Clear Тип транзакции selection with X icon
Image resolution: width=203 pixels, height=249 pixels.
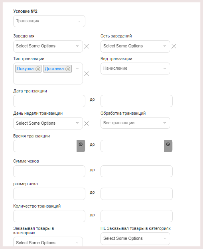pos(87,74)
